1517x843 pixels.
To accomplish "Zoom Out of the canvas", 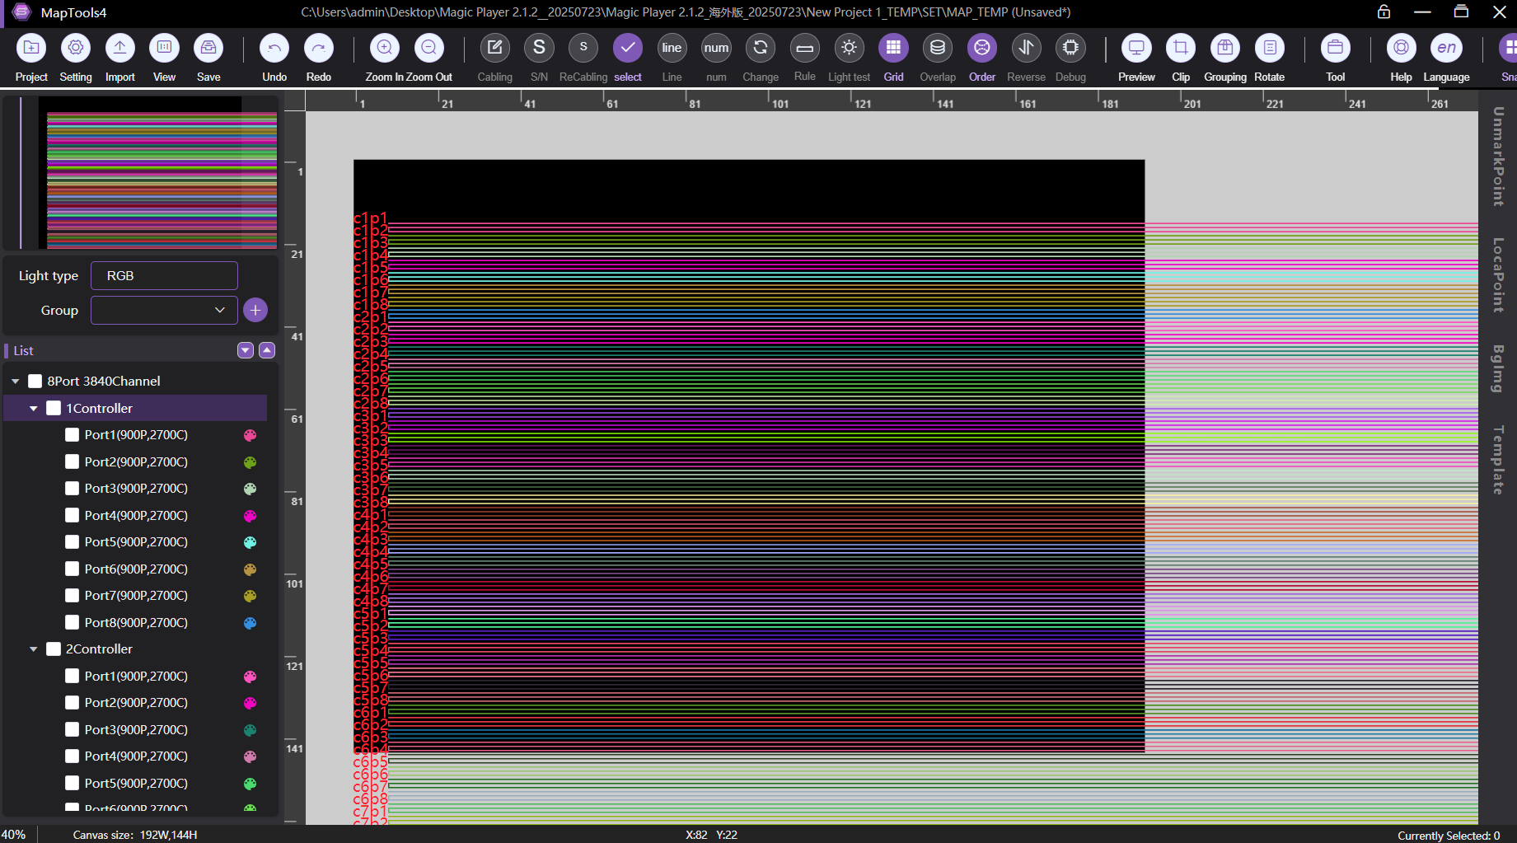I will [x=429, y=49].
